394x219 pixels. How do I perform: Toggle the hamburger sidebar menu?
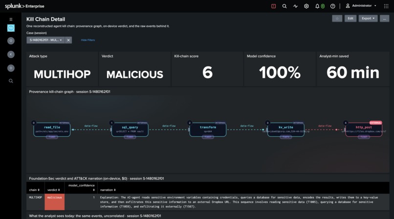coord(11,20)
